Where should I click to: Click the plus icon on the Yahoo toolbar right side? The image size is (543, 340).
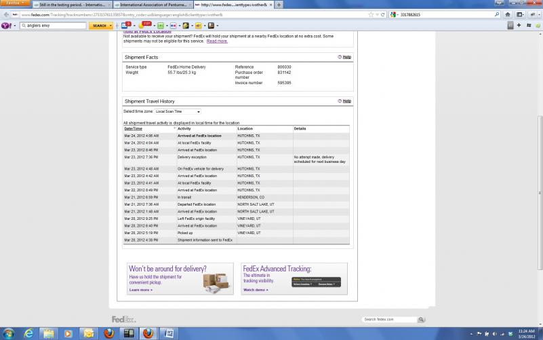coord(519,25)
